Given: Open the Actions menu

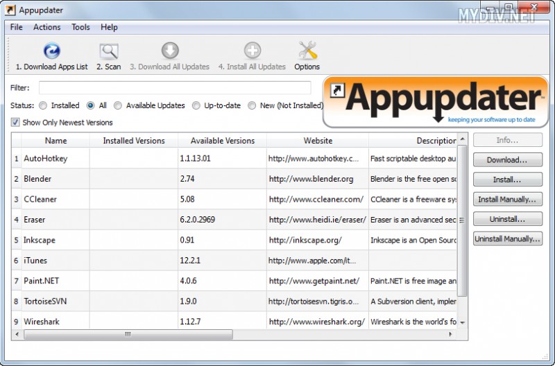Looking at the screenshot, I should [x=46, y=27].
